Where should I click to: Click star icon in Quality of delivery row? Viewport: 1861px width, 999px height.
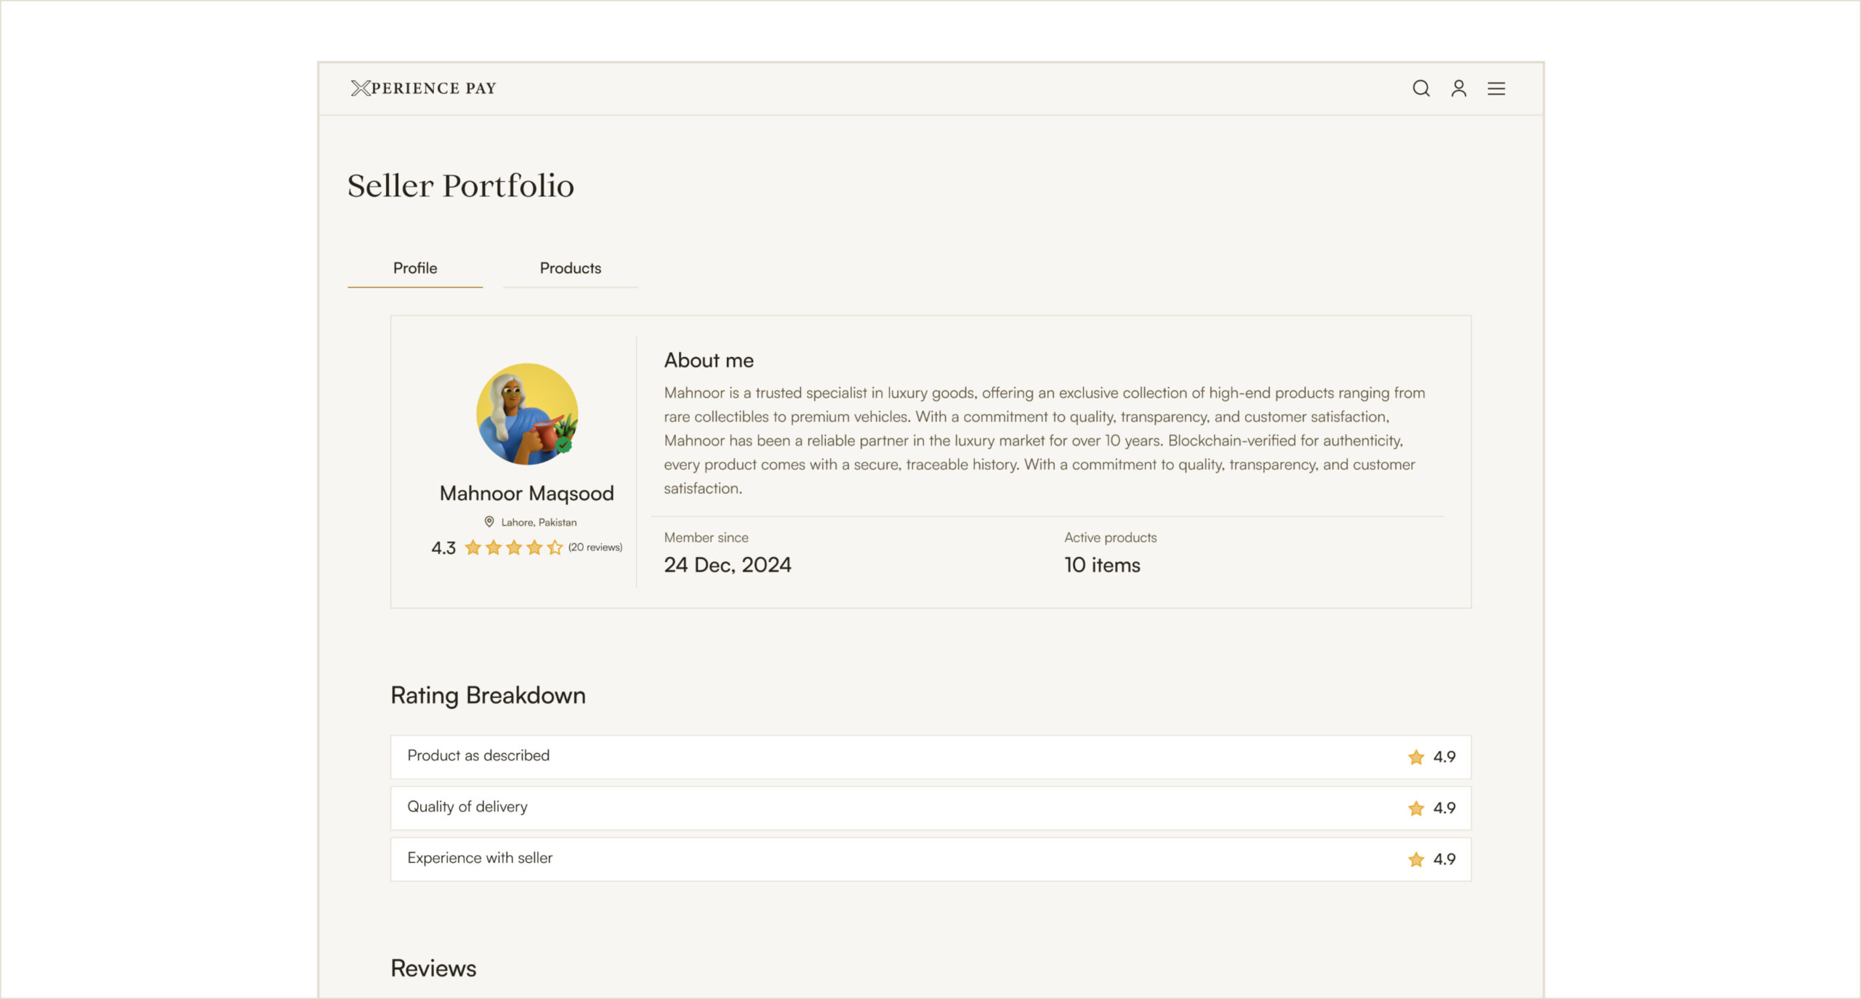click(x=1415, y=809)
